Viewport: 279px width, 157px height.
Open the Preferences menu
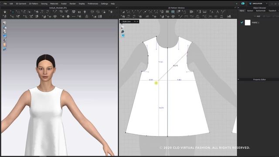pyautogui.click(x=93, y=3)
